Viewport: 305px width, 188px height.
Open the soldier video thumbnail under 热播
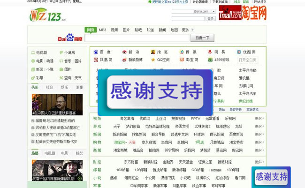point(57,171)
